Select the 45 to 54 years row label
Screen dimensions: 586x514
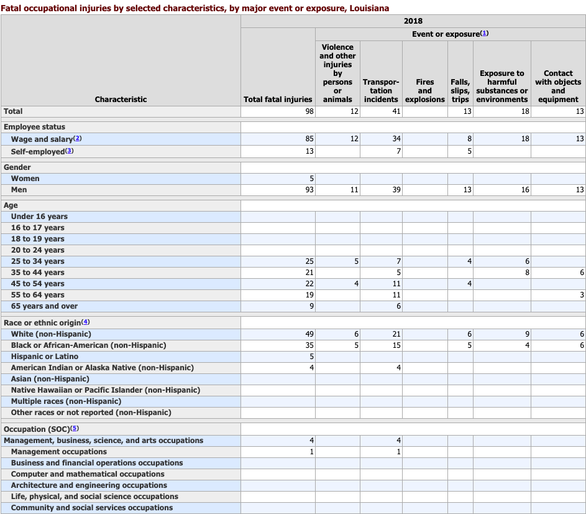37,284
